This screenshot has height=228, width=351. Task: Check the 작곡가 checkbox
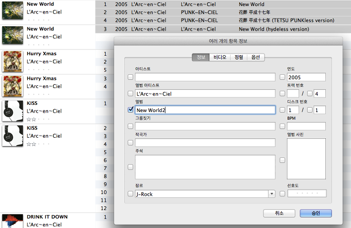(x=130, y=143)
